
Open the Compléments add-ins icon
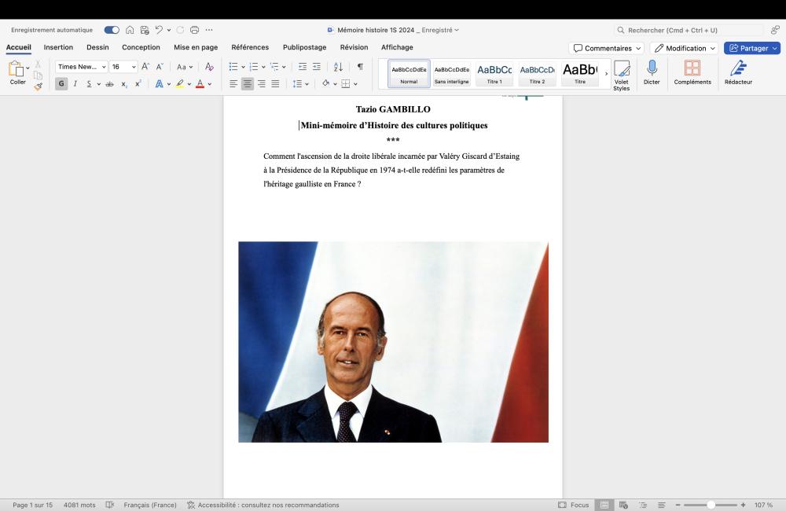click(692, 69)
